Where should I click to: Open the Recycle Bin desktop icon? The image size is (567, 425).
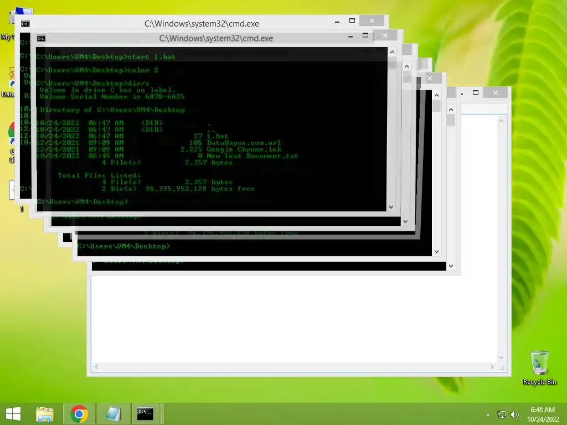pyautogui.click(x=539, y=367)
